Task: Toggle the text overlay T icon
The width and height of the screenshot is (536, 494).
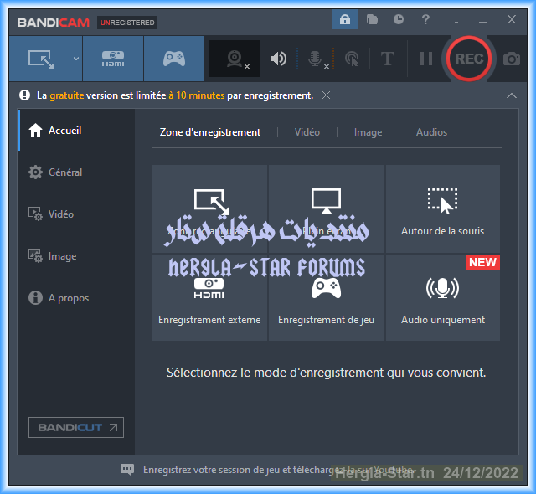Action: point(388,59)
